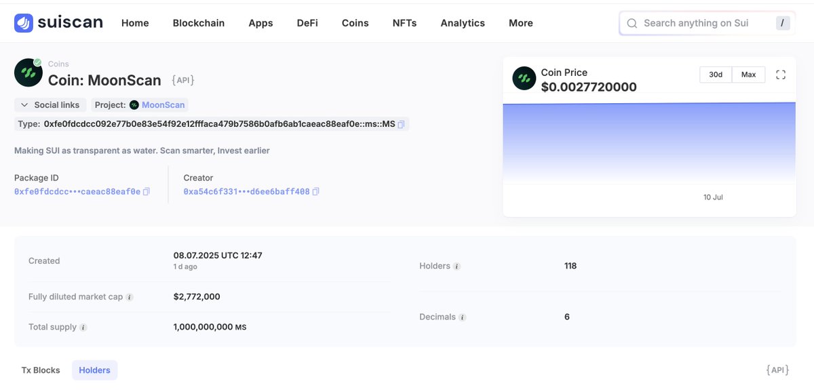Focus the Search anything on Sui field
The image size is (814, 390).
(x=708, y=23)
